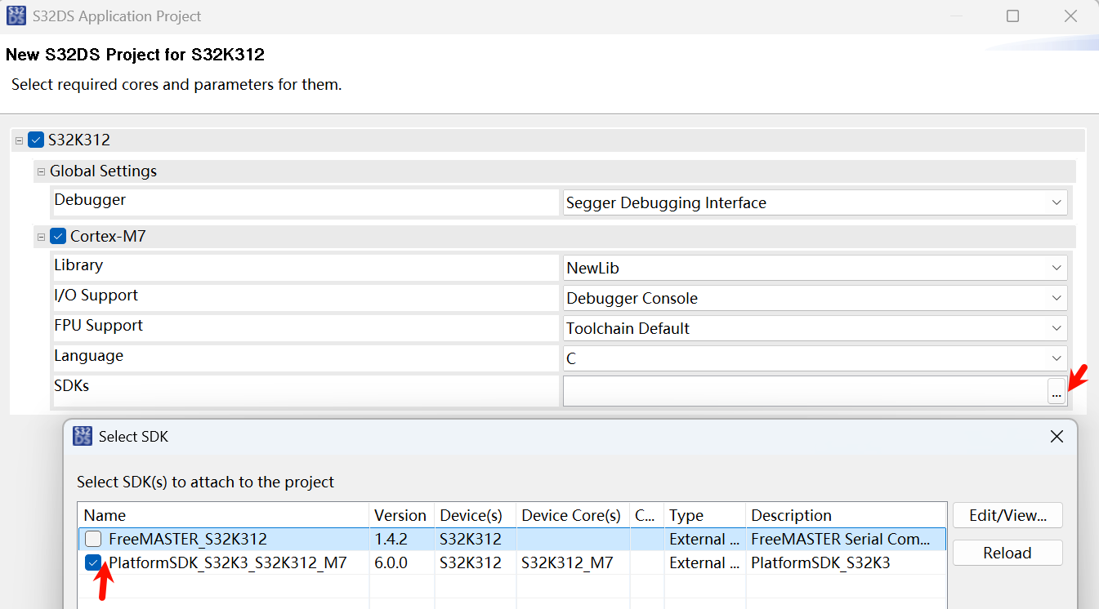Click PlatformSDK_S32K3 description cell
1099x609 pixels.
(x=820, y=562)
